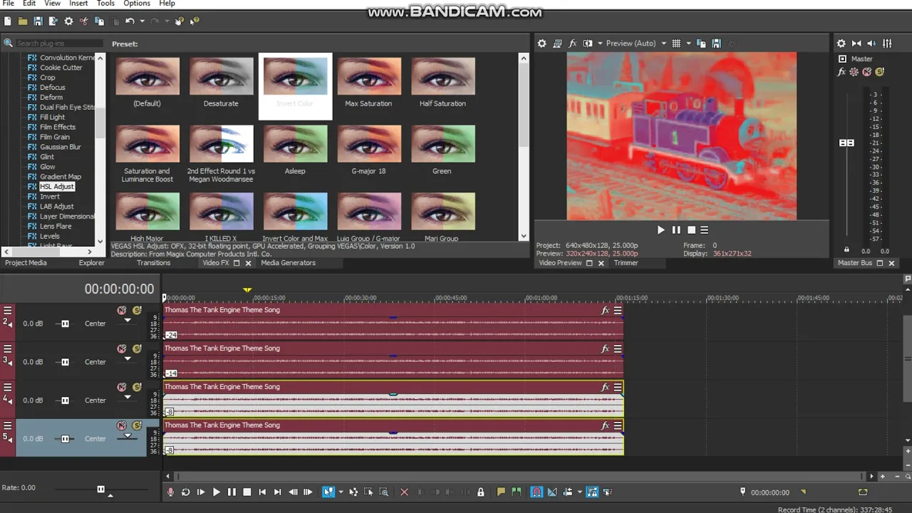Viewport: 912px width, 513px height.
Task: Open the Tools menu
Action: coord(105,4)
